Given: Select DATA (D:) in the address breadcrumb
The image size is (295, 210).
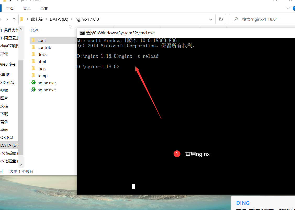Looking at the screenshot, I should pos(59,19).
